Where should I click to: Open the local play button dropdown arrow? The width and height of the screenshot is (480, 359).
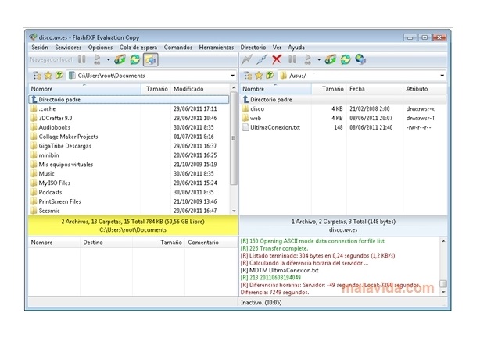pos(108,59)
